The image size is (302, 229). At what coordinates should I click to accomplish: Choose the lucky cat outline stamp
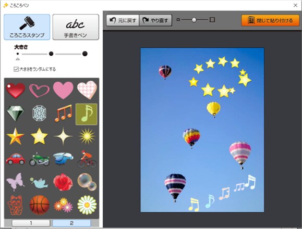pyautogui.click(x=16, y=205)
